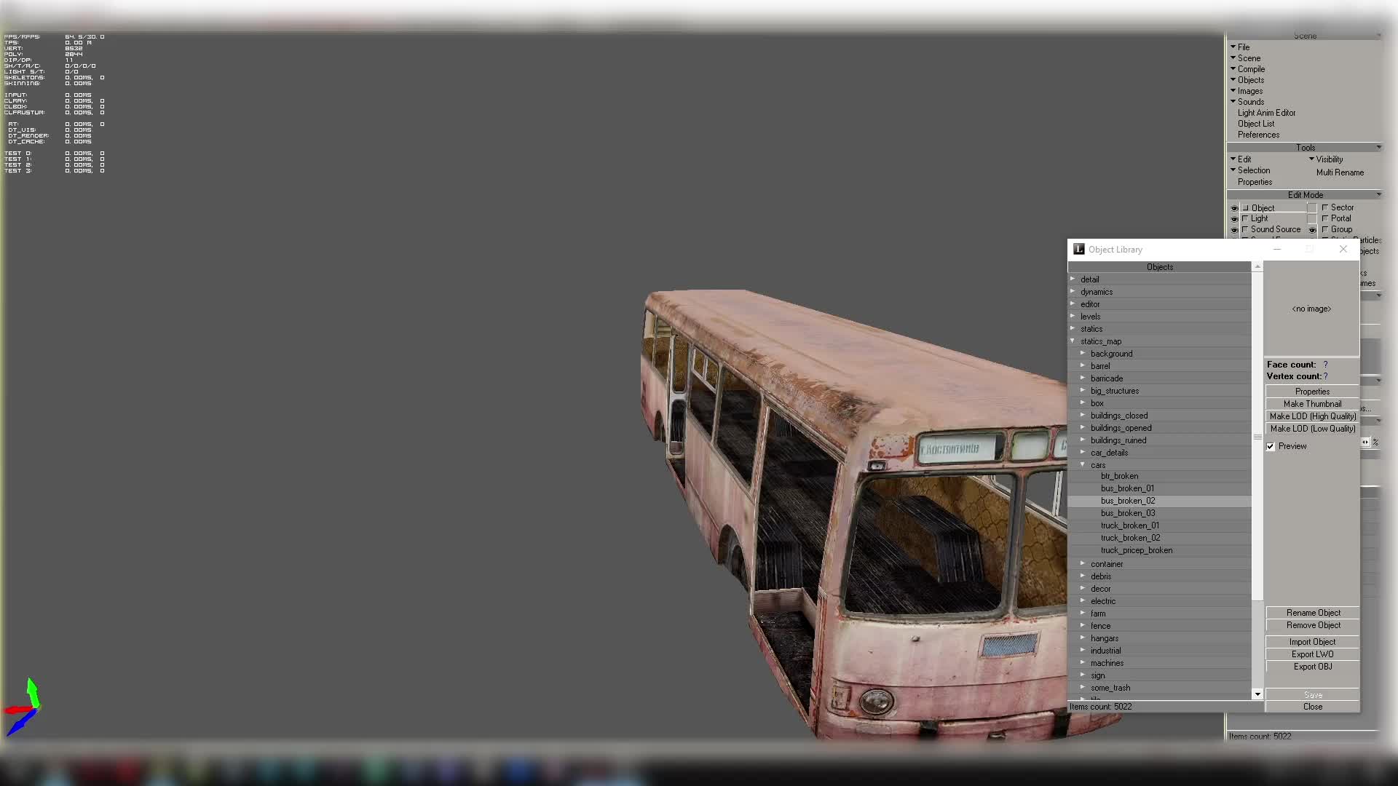Select bus_broken_03 in the cars list
1398x786 pixels.
(1128, 512)
